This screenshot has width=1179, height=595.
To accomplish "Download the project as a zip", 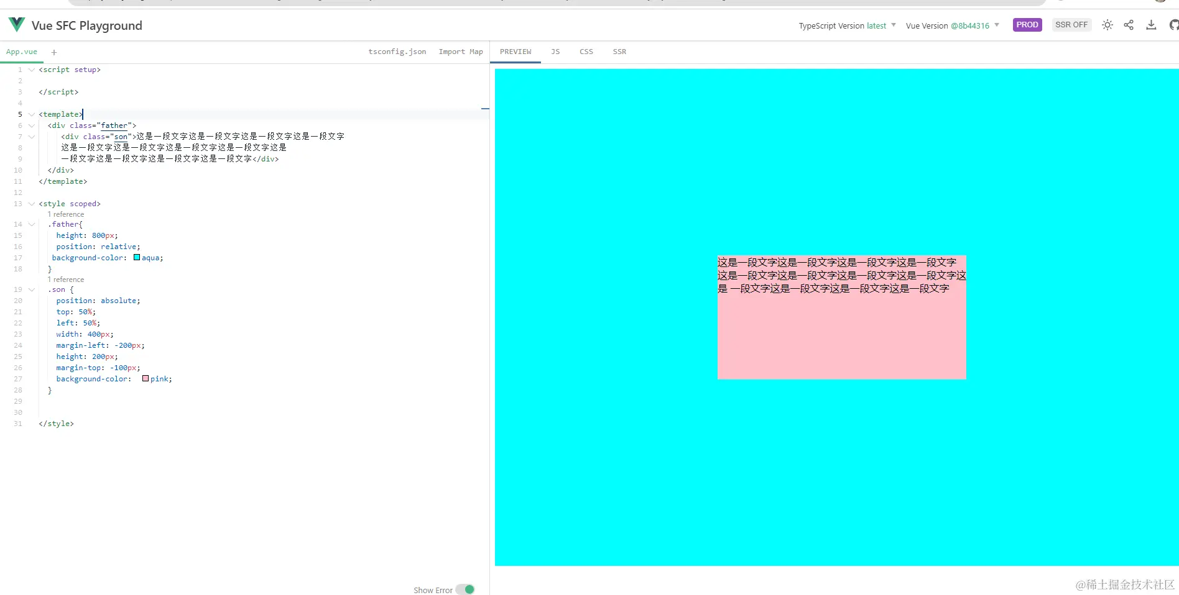I will 1150,25.
